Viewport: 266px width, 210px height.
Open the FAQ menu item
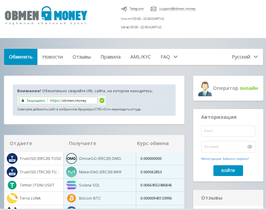[165, 57]
